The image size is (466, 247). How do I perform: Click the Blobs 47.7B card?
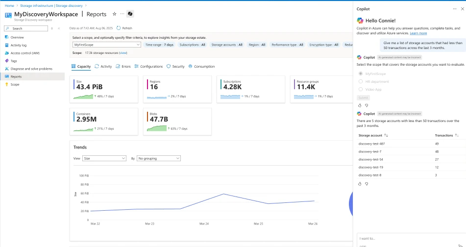[x=177, y=122]
